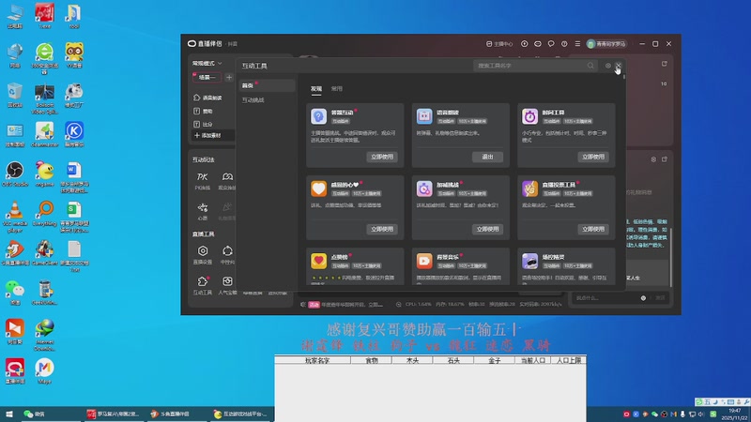The image size is (751, 422).
Task: Click the interactive tools puzzle icon
Action: (x=203, y=281)
